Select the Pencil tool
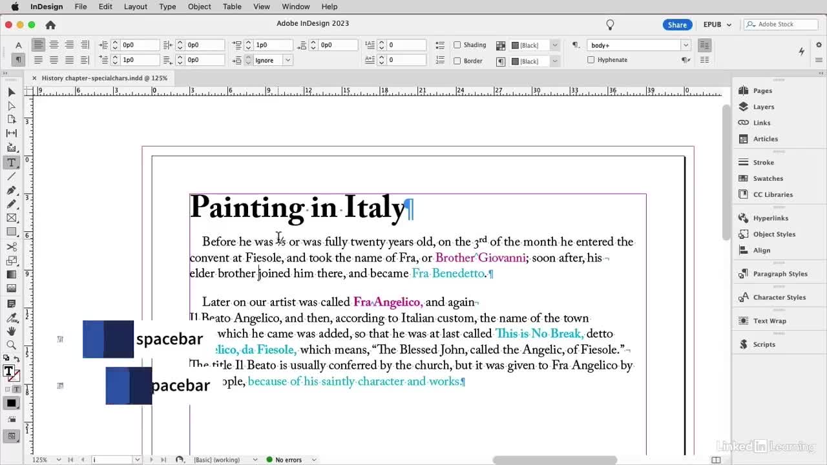This screenshot has width=827, height=465. pos(11,204)
